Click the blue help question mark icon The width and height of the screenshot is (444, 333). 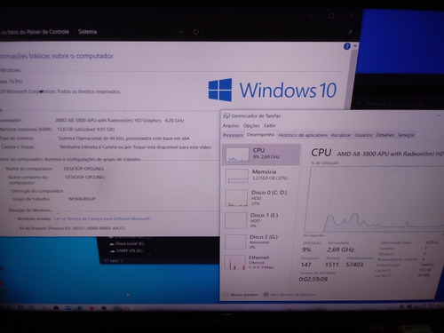tap(347, 46)
